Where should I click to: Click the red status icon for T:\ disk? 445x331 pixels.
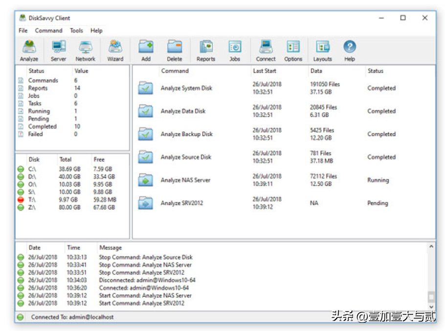pyautogui.click(x=21, y=199)
